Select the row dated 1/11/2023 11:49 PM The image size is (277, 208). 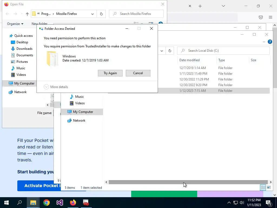(189, 74)
